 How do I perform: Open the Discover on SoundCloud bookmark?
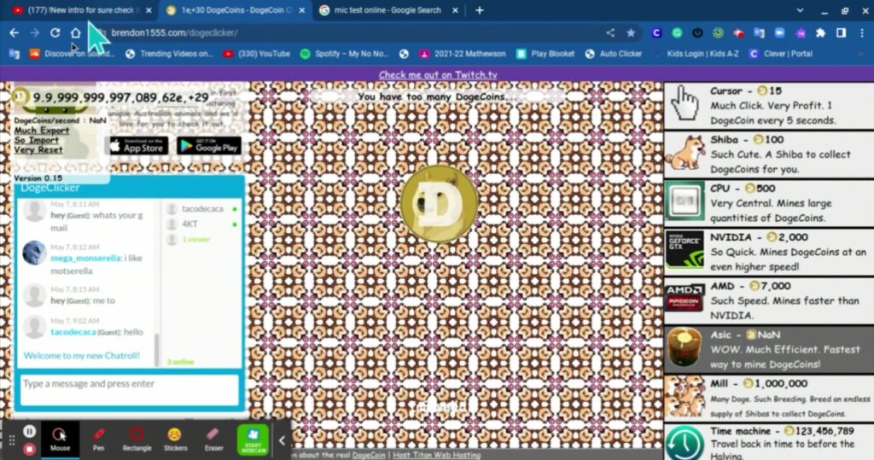point(73,54)
